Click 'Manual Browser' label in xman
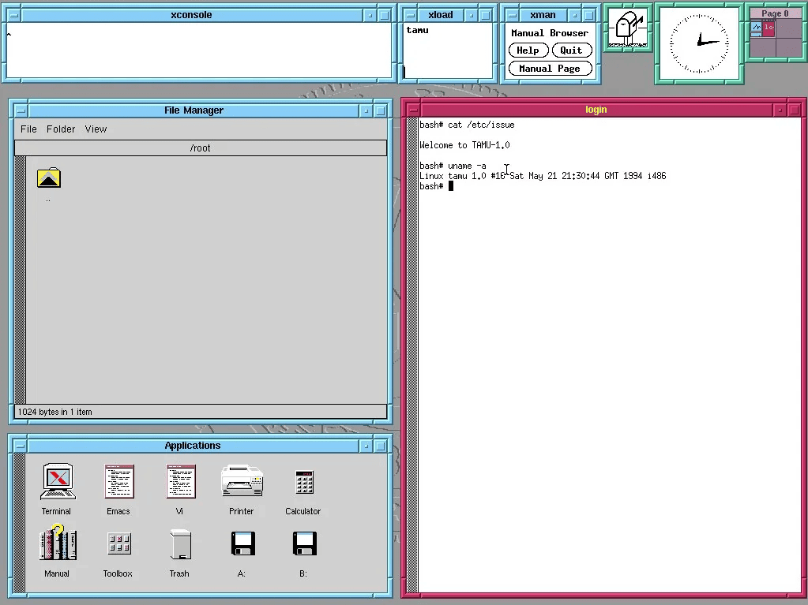The width and height of the screenshot is (808, 605). pyautogui.click(x=550, y=33)
